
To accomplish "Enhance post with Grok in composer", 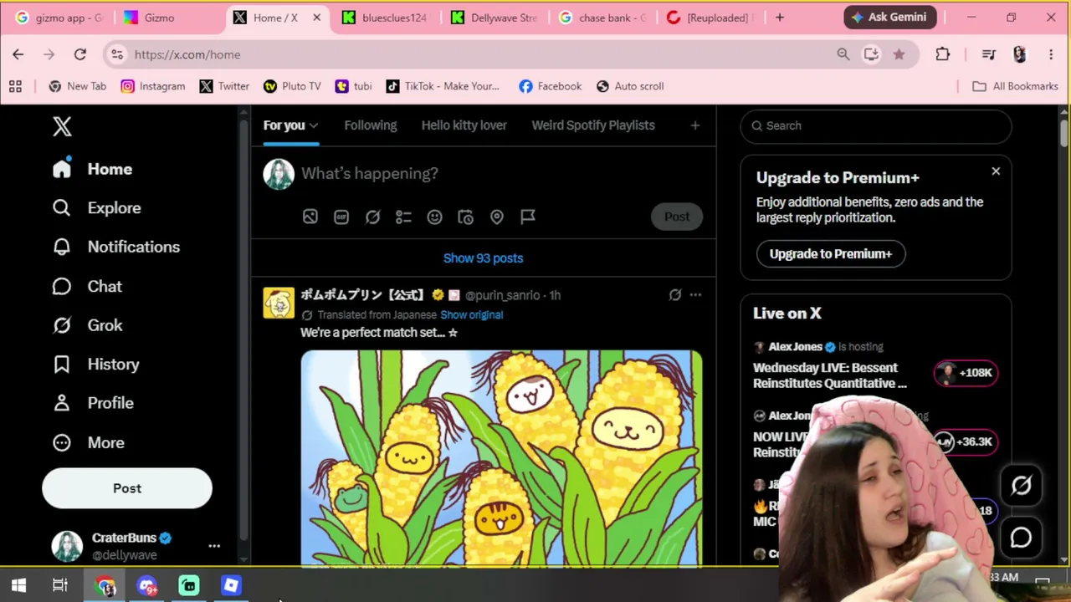I will pyautogui.click(x=372, y=217).
